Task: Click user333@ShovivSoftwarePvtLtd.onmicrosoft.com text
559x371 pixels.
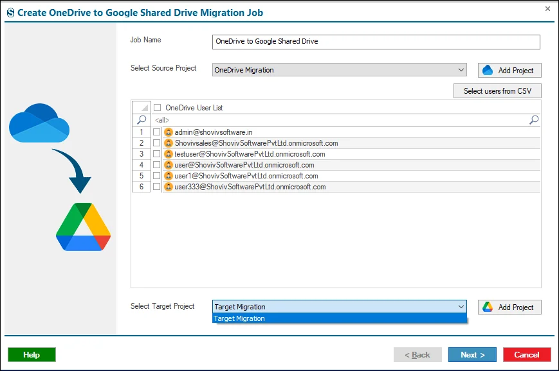Action: coord(250,187)
